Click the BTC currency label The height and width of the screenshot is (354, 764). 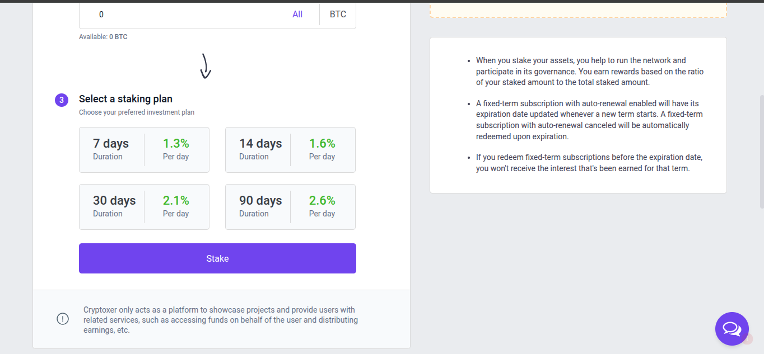coord(338,15)
